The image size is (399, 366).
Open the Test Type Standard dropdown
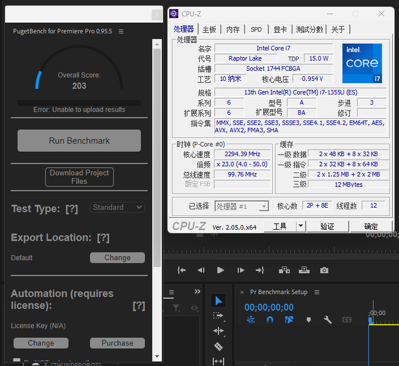coord(117,207)
